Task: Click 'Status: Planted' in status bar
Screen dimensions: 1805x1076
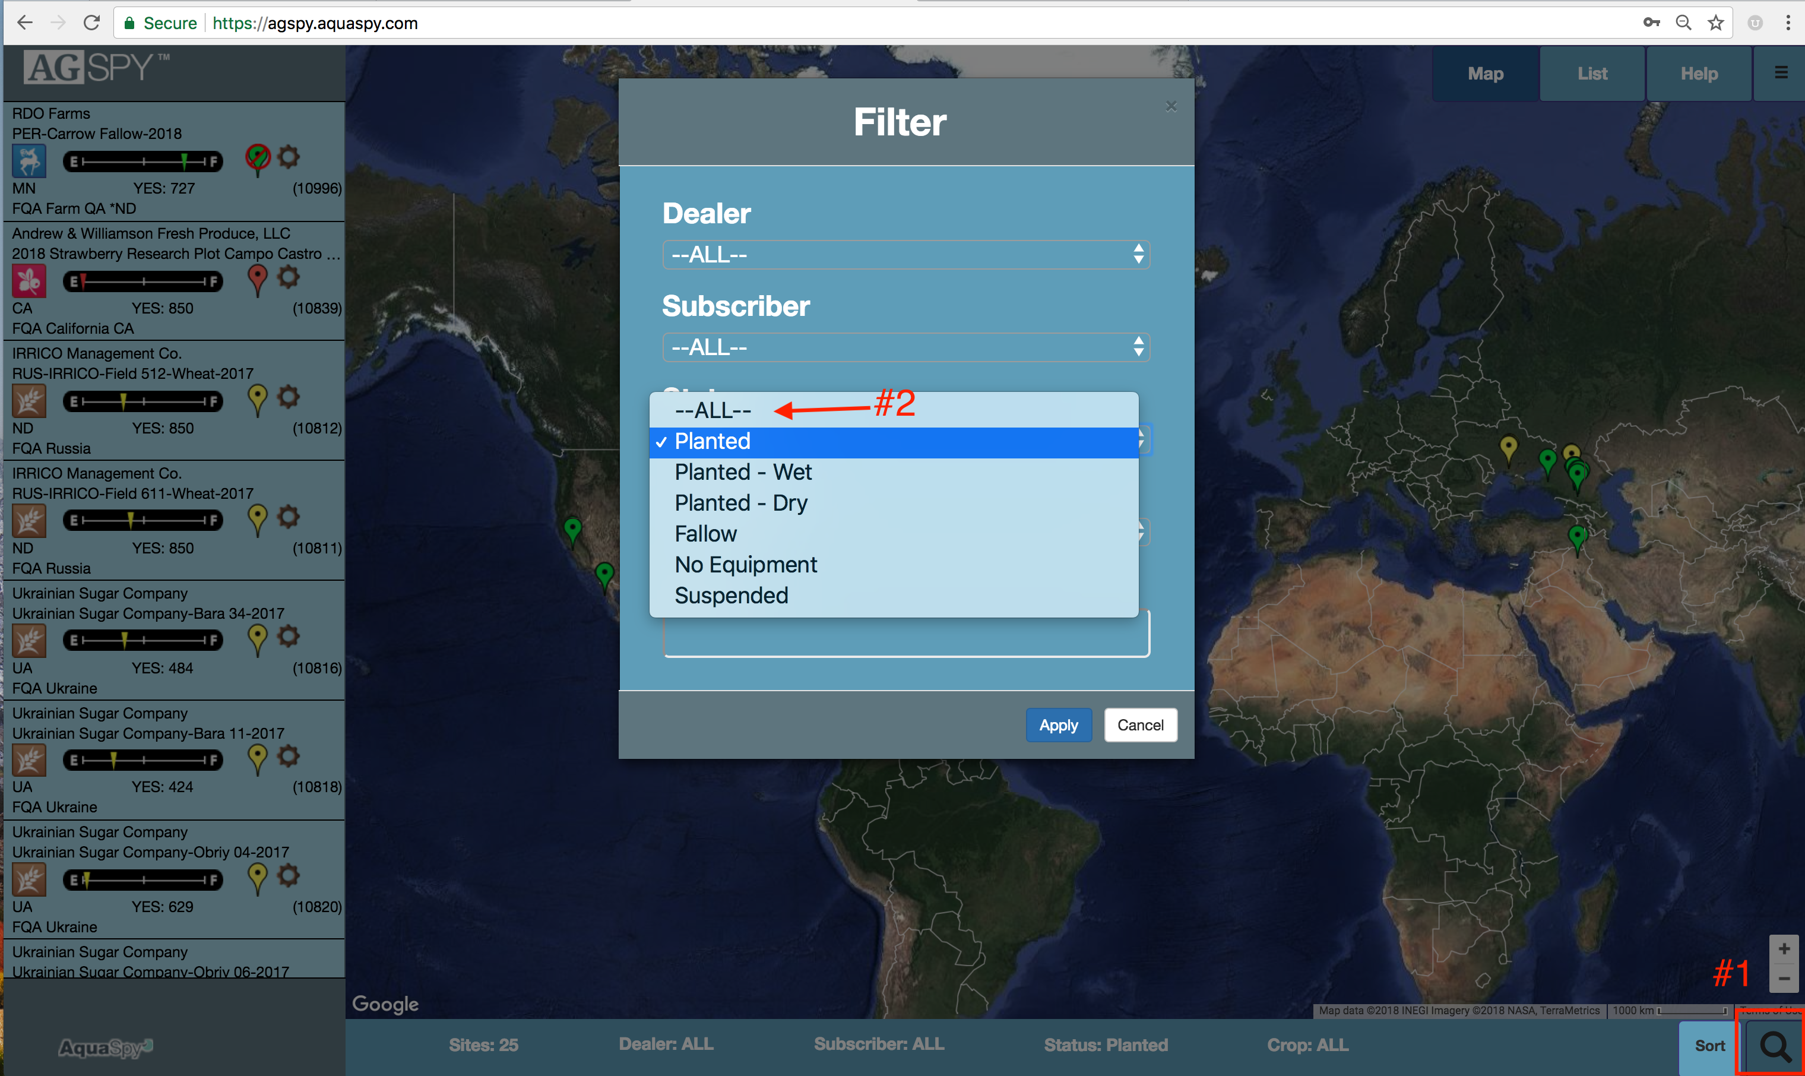Action: (1106, 1045)
